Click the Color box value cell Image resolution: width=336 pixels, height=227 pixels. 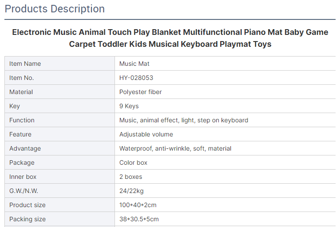click(x=225, y=163)
